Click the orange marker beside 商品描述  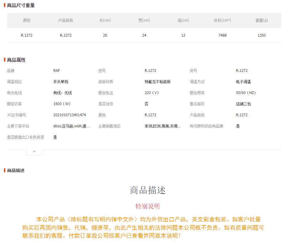pos(4,170)
